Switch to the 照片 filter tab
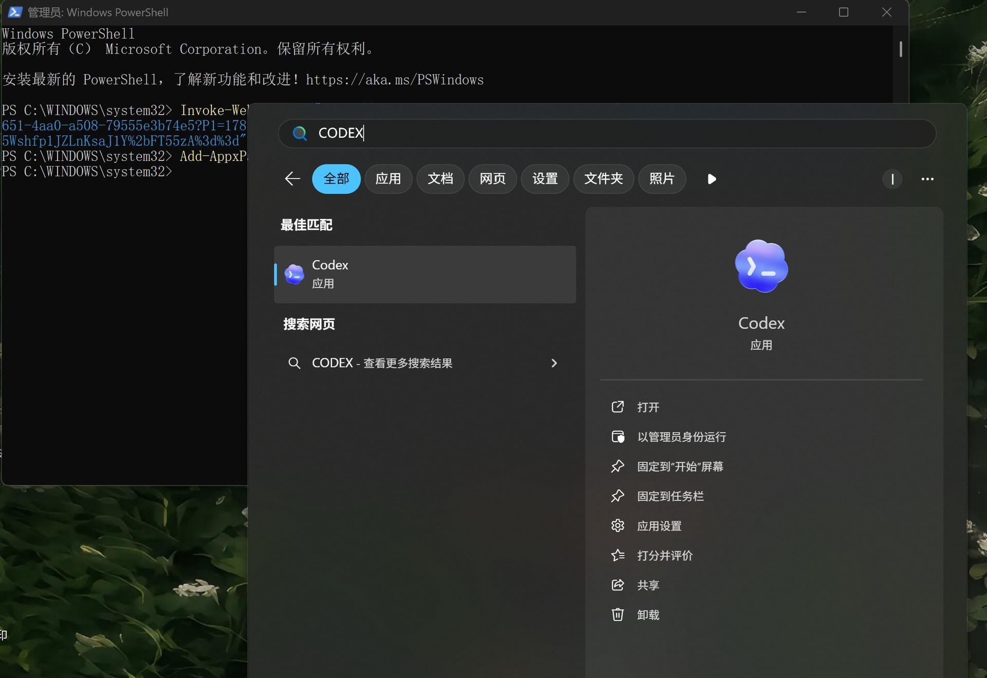The image size is (987, 678). [x=662, y=179]
